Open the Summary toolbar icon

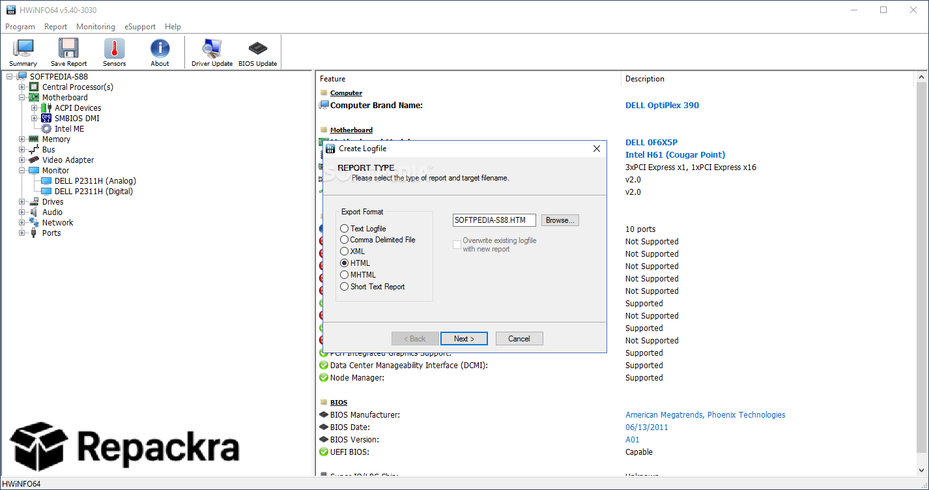(x=23, y=48)
